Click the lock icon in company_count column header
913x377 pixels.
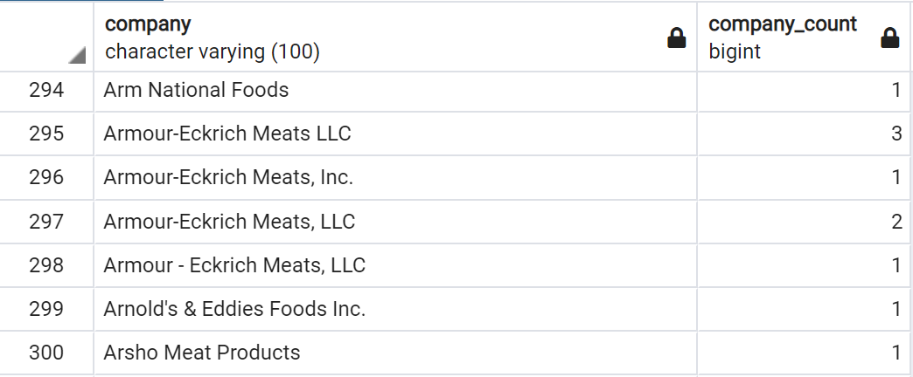coord(889,38)
